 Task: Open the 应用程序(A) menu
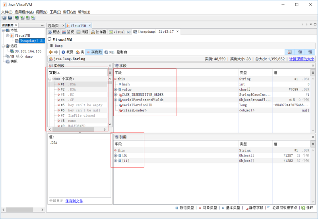coord(24,12)
